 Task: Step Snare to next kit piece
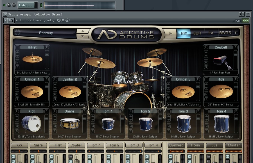[x=55, y=120]
